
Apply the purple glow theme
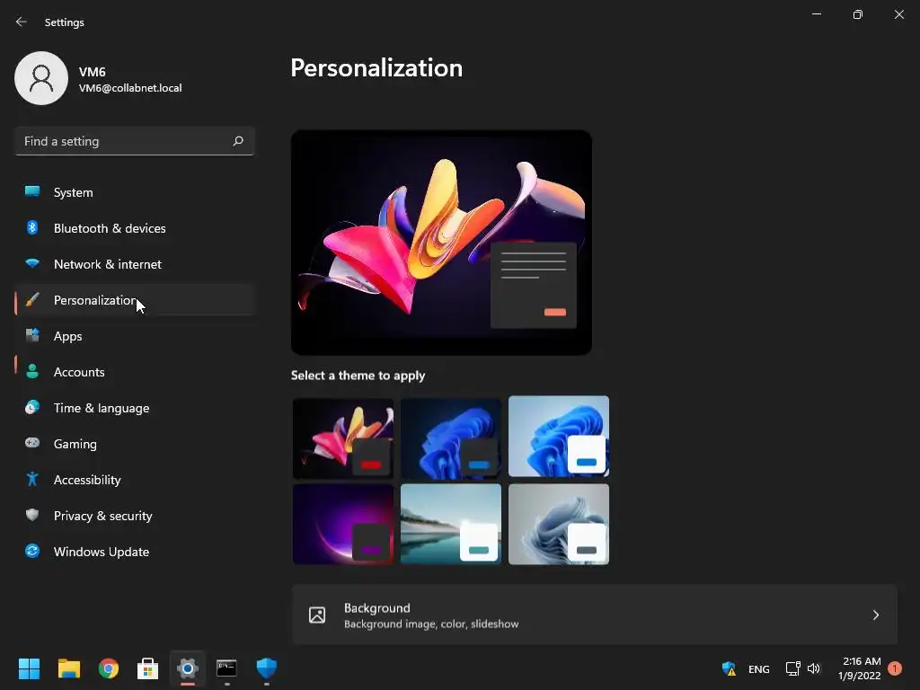(x=343, y=525)
